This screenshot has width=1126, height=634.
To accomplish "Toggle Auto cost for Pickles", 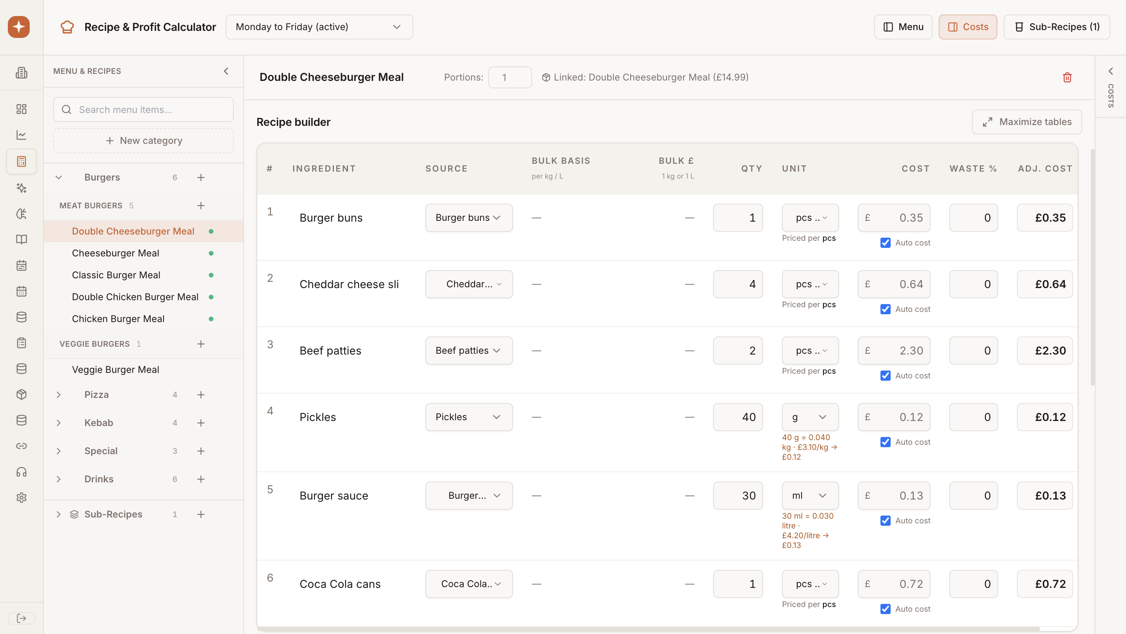I will pos(885,442).
